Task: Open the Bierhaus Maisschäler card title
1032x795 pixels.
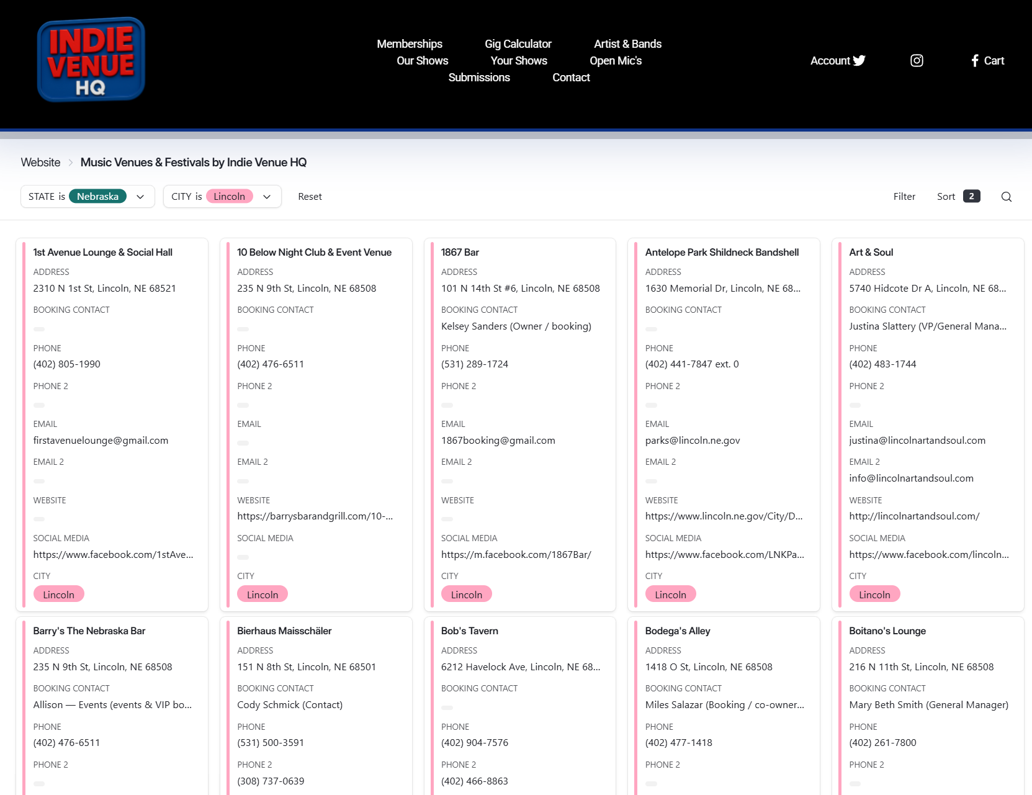Action: click(284, 631)
